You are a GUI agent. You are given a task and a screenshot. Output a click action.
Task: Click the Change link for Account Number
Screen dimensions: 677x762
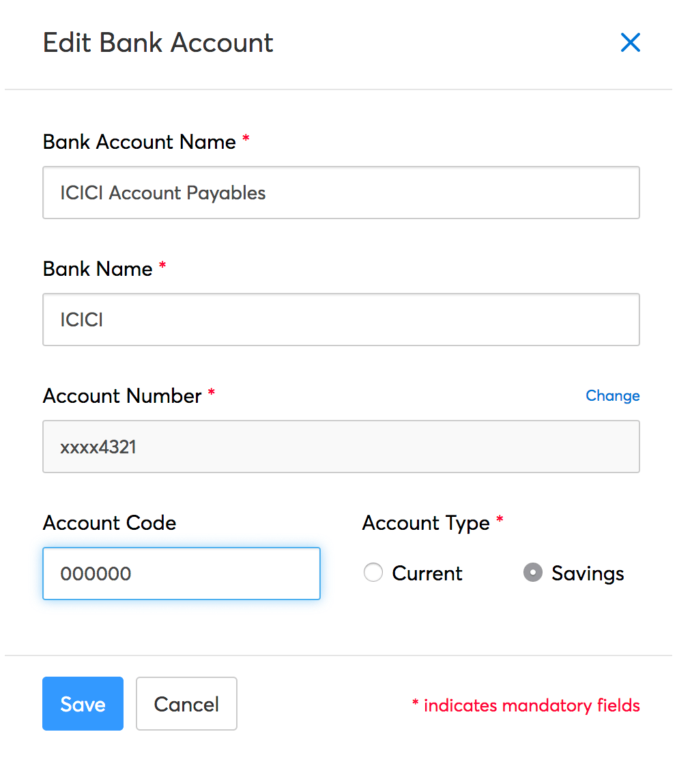(x=612, y=396)
